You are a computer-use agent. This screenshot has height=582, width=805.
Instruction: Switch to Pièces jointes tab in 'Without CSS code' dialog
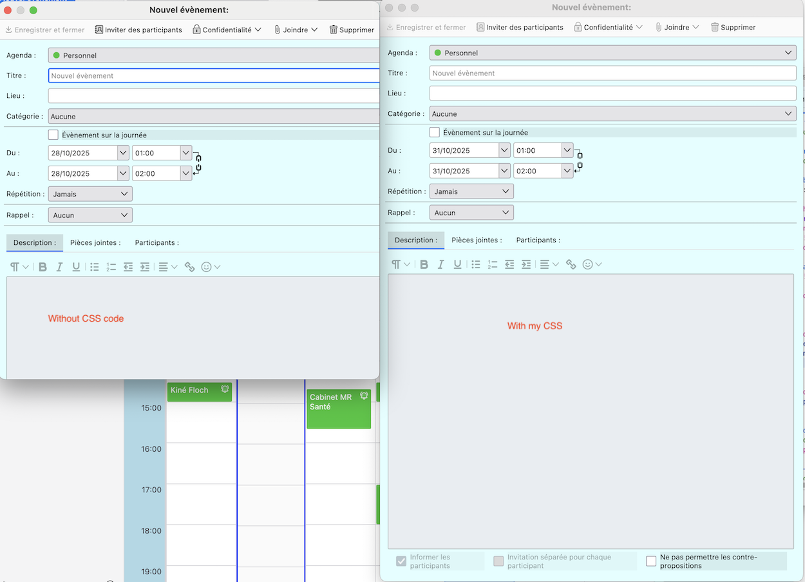click(x=95, y=243)
